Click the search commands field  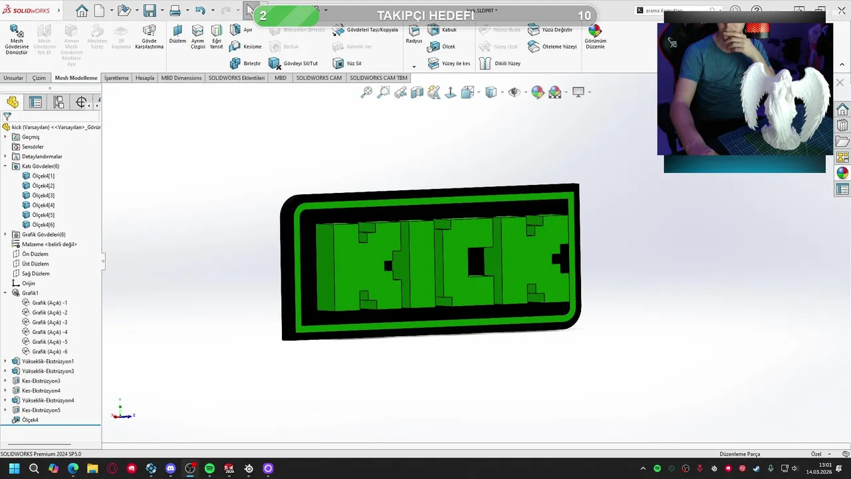tap(677, 11)
